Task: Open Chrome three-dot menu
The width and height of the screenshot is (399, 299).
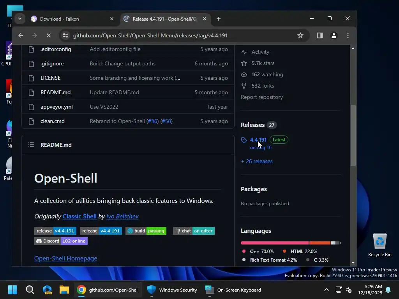Action: point(348,35)
